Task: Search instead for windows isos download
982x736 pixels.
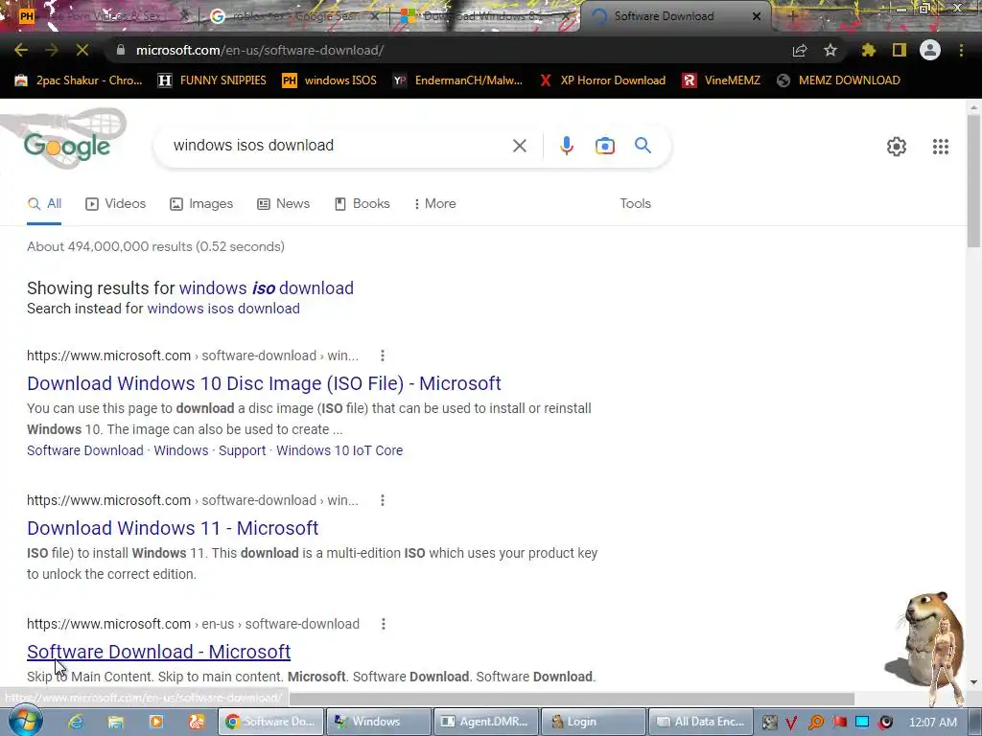Action: coord(222,309)
